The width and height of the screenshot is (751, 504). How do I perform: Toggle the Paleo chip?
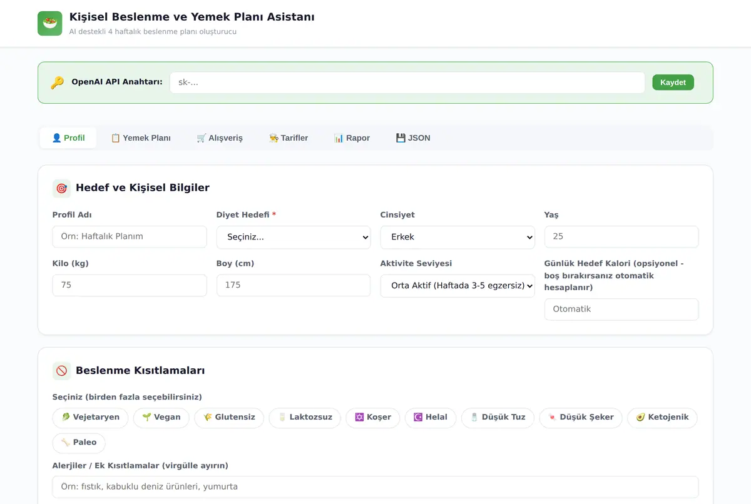[x=79, y=443]
